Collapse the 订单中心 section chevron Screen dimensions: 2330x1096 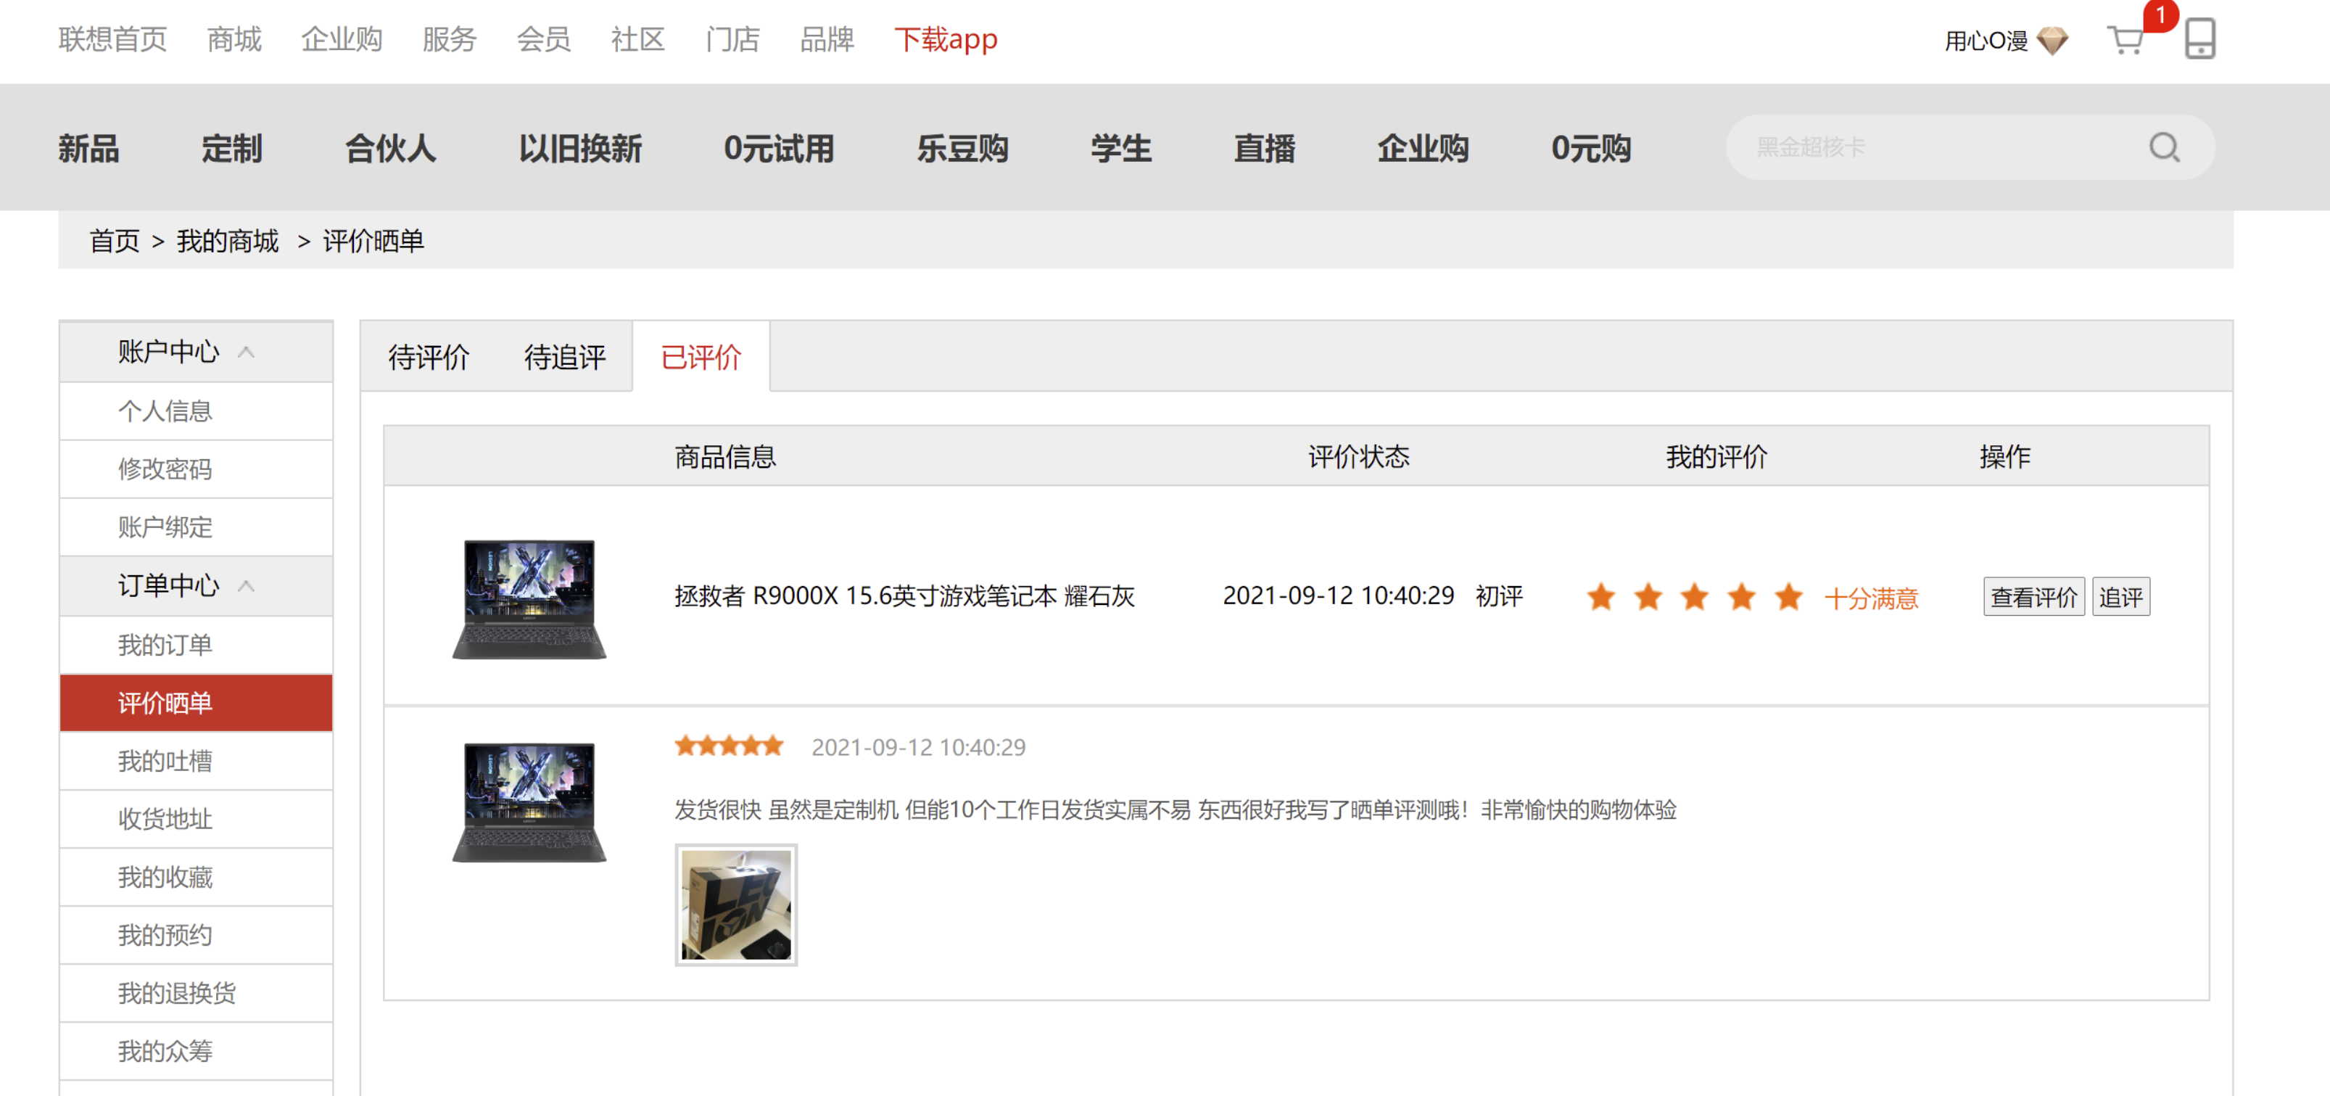click(x=246, y=585)
